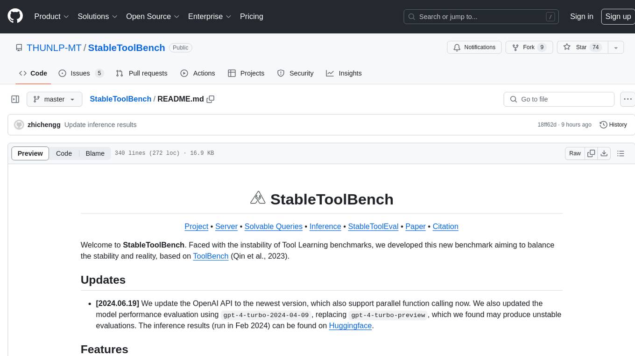Click the GitHub logo icon

pos(15,17)
